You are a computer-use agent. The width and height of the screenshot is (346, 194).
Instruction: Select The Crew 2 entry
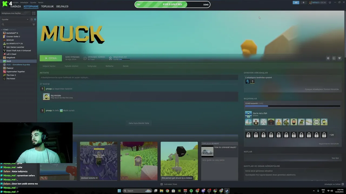point(18,75)
